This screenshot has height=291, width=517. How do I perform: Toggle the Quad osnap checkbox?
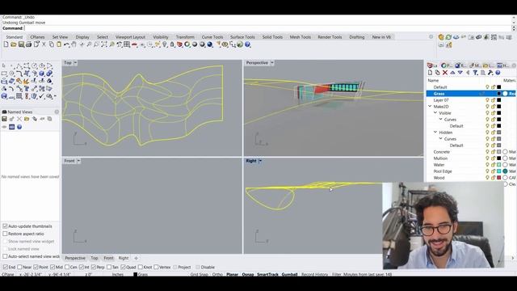pos(123,267)
